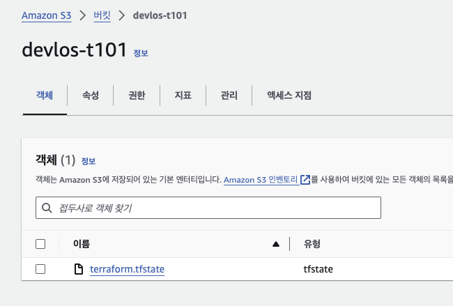Toggle the select-all checkbox in table header
453x306 pixels.
[40, 244]
